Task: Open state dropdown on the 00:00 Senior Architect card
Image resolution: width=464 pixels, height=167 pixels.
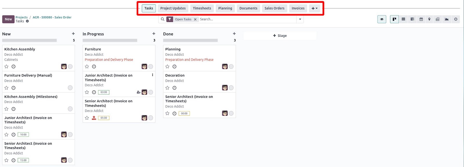Action: click(x=231, y=113)
